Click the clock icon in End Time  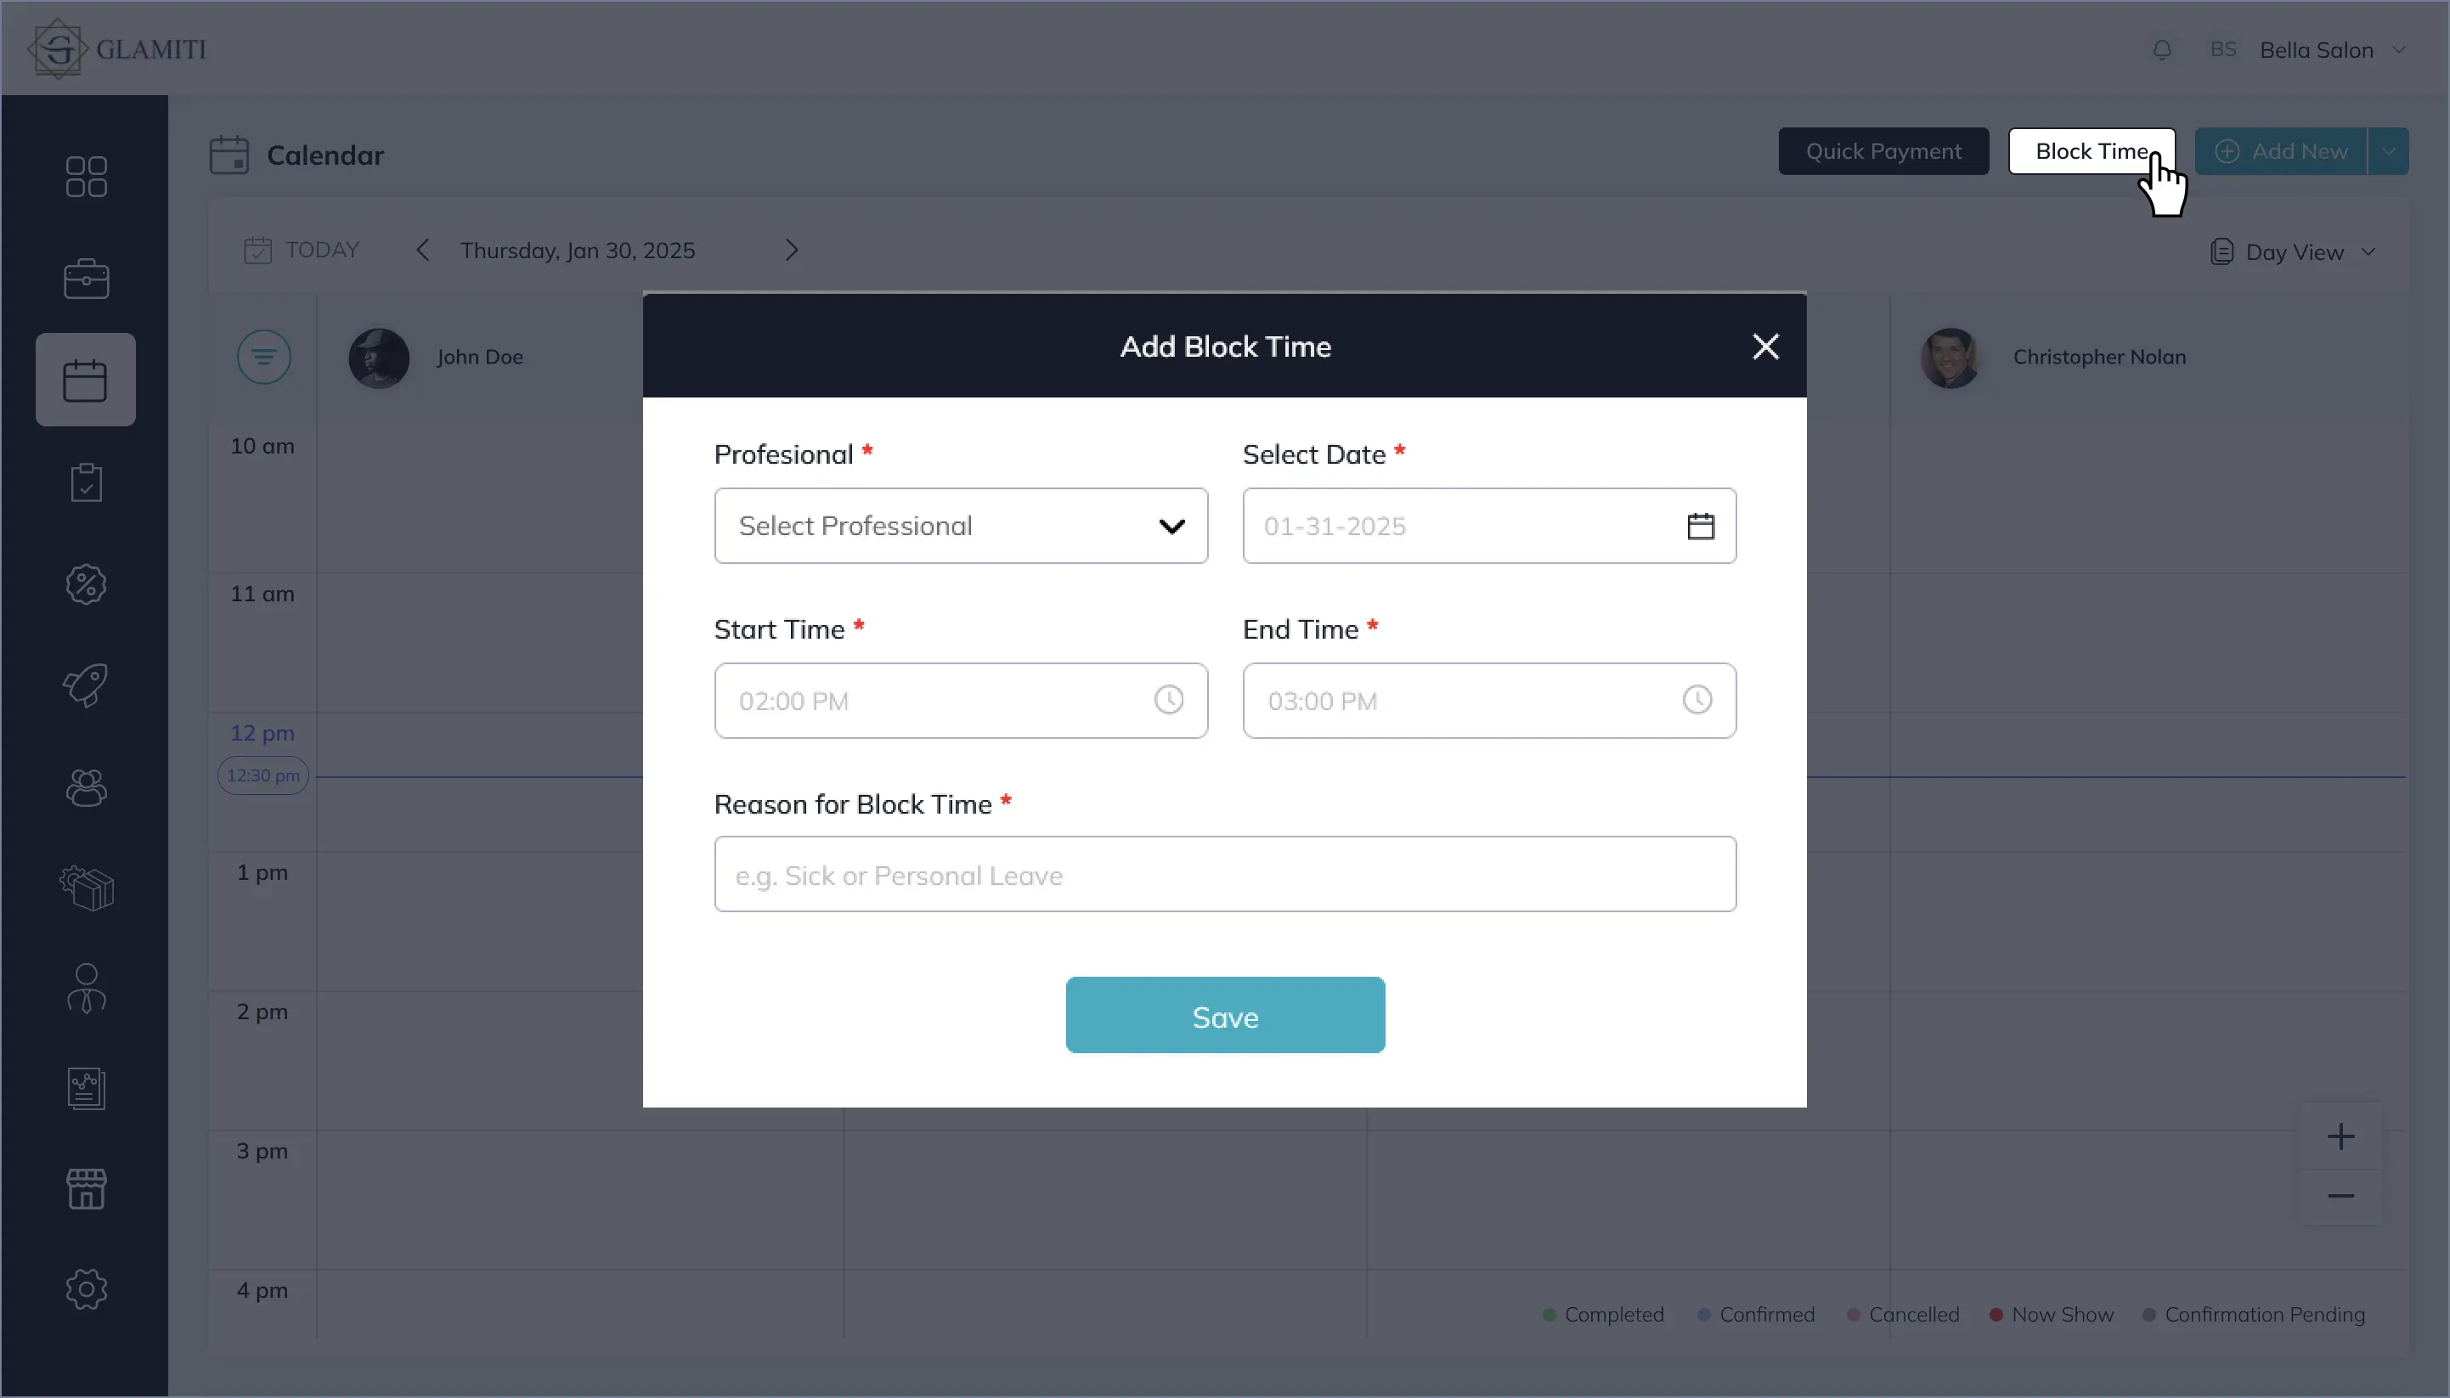[x=1696, y=700]
